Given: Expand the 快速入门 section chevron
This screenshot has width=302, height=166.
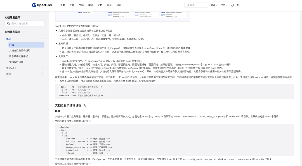Looking at the screenshot, I should click(x=42, y=68).
